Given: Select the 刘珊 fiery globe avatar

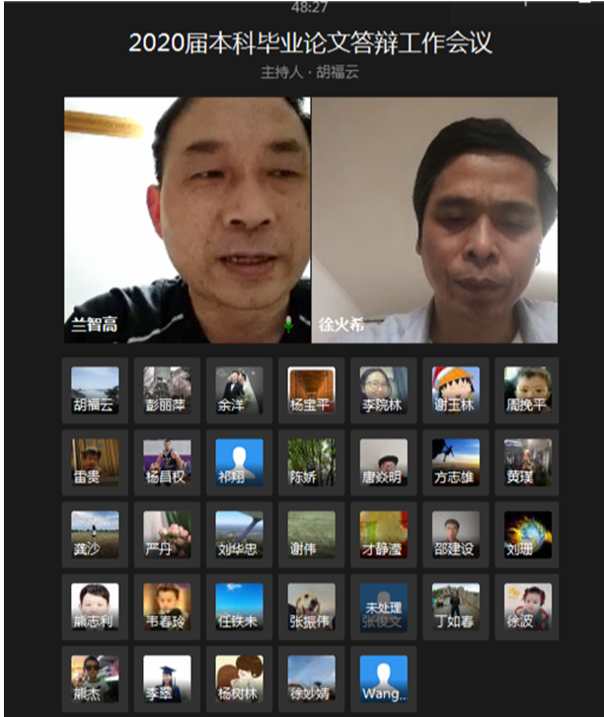Looking at the screenshot, I should [x=527, y=534].
